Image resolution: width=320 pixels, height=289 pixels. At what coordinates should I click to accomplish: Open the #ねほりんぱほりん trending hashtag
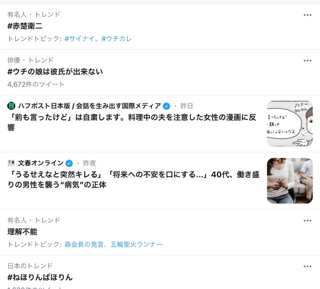[40, 277]
